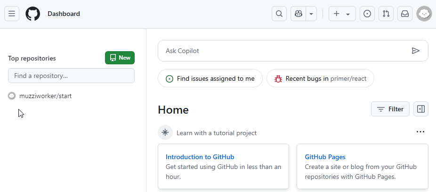Open the notifications inbox icon

405,14
